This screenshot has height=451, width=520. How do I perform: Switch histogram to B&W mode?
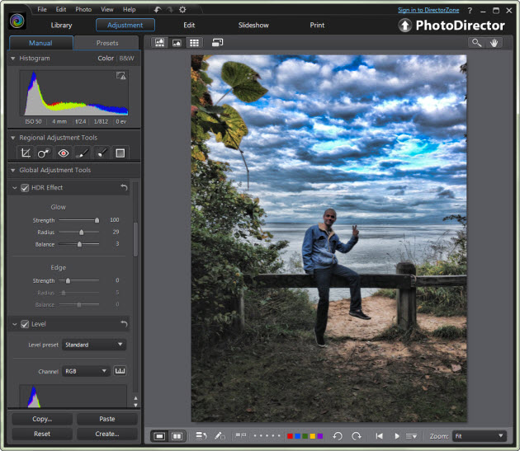[127, 59]
